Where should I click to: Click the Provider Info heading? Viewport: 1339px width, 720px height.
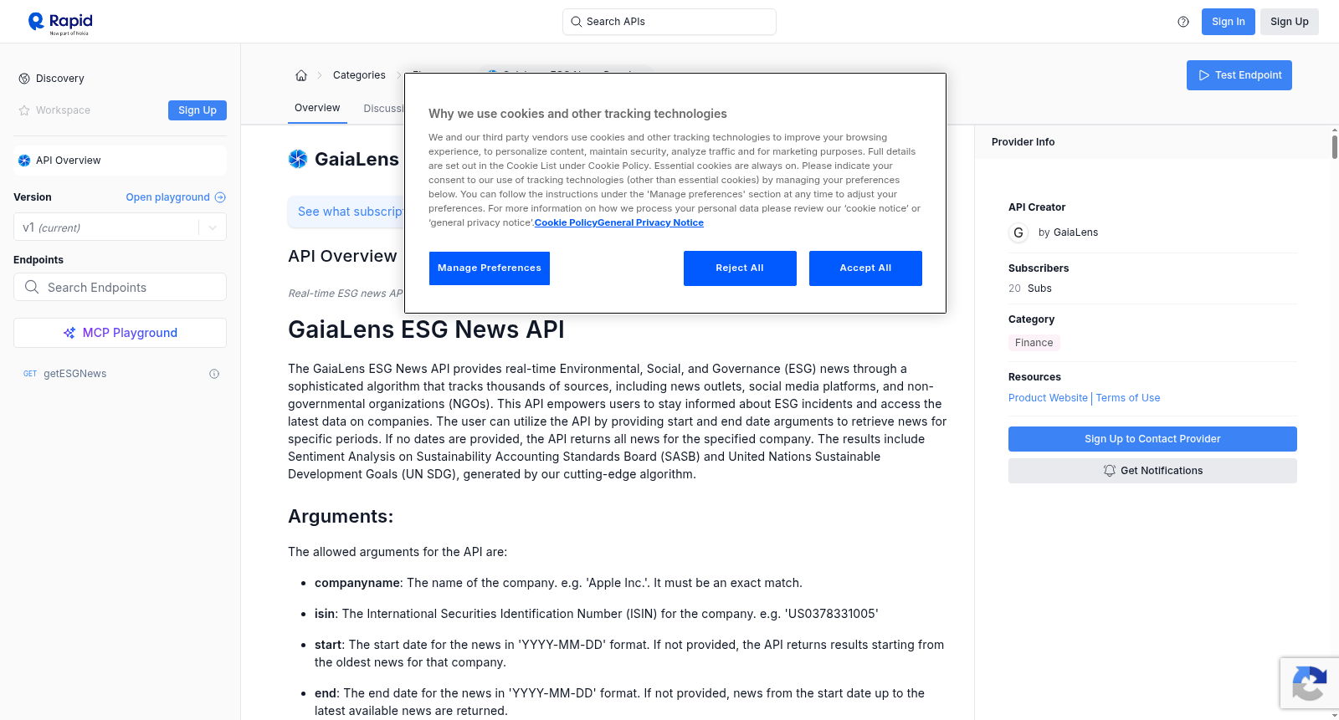point(1023,142)
